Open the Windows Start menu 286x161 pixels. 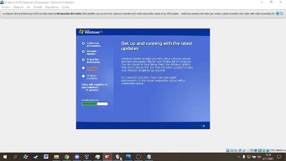coord(5,157)
